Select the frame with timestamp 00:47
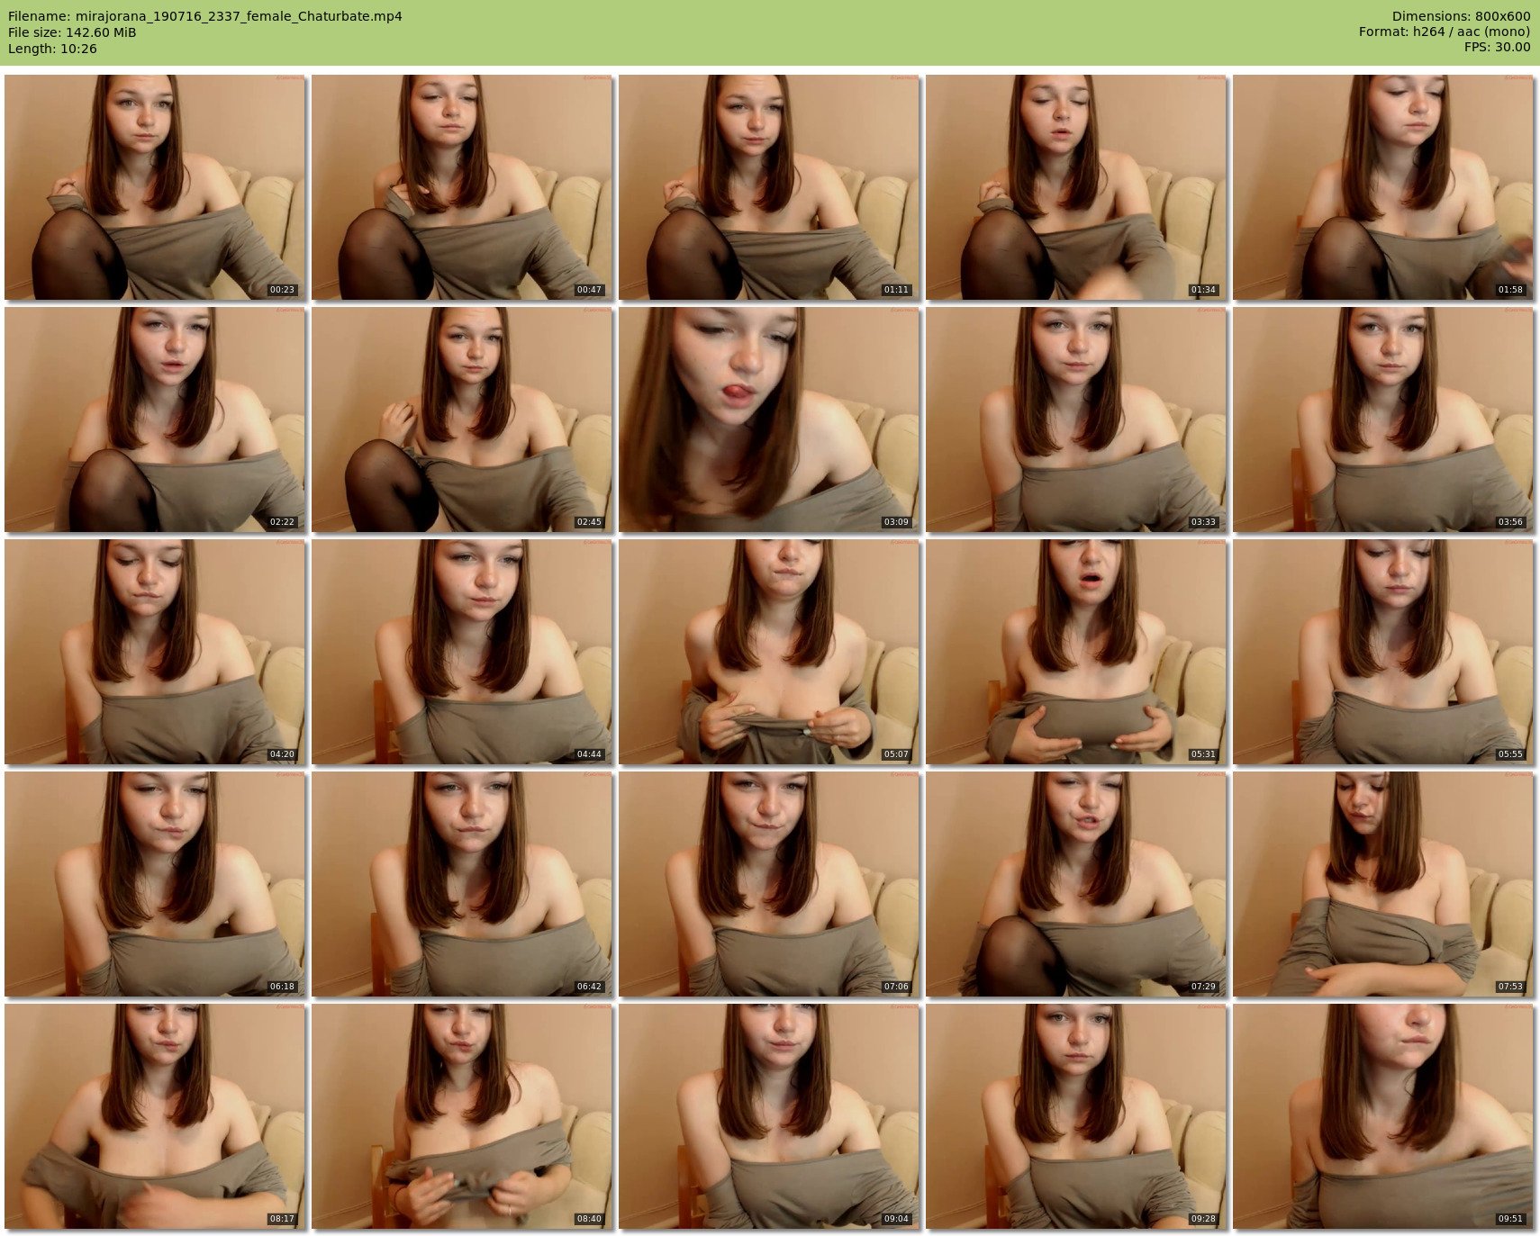This screenshot has height=1236, width=1540. [x=462, y=187]
